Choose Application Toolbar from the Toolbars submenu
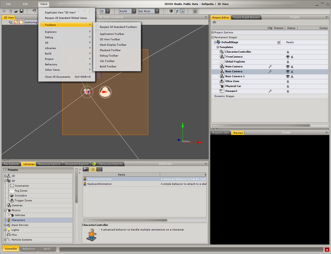 (112, 34)
